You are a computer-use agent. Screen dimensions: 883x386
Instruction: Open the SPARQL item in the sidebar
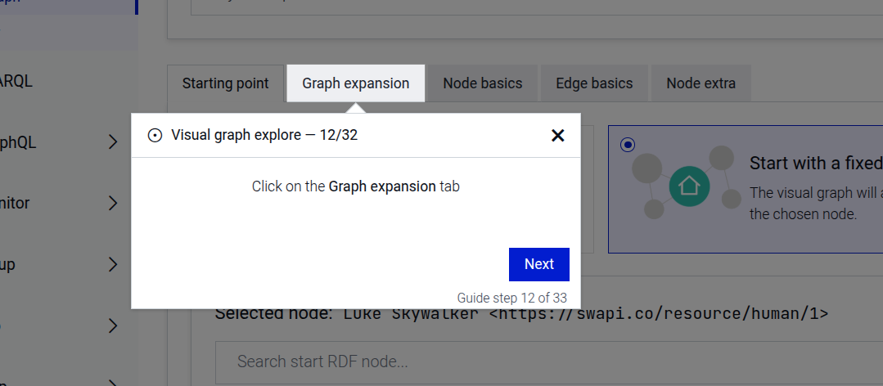(x=16, y=82)
